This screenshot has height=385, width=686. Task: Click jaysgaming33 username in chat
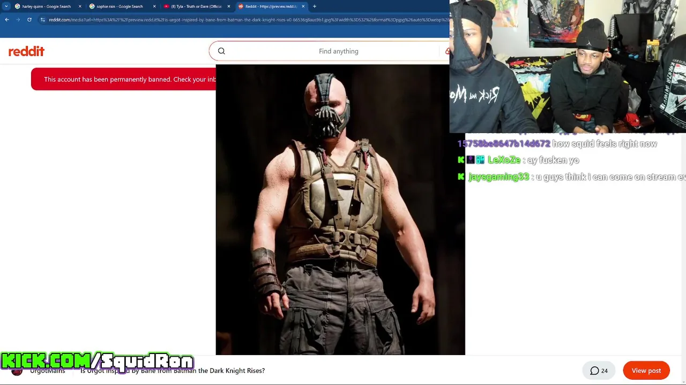click(x=498, y=177)
